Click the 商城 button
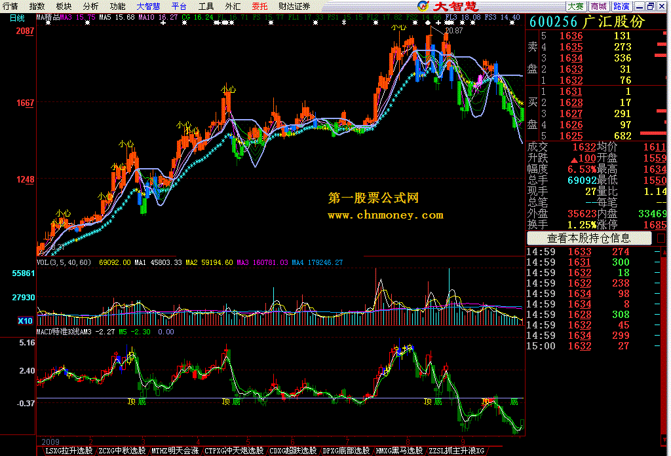 tap(598, 7)
